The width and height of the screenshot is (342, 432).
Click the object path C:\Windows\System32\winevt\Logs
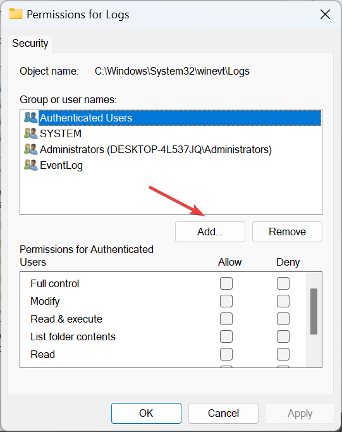172,71
